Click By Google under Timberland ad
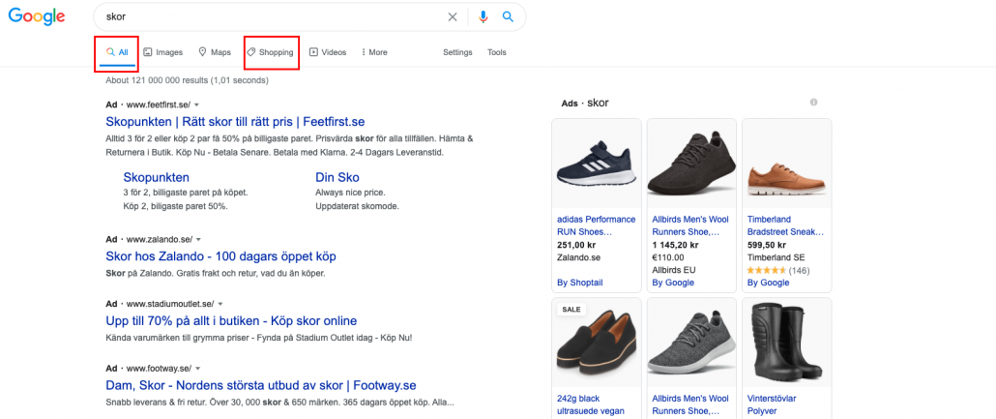 point(768,283)
